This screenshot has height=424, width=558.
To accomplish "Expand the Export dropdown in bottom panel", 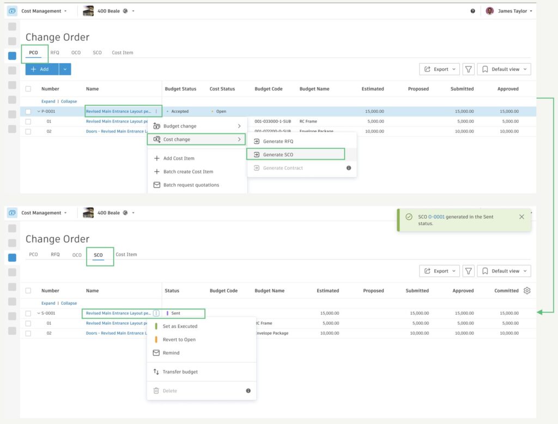I will (439, 271).
